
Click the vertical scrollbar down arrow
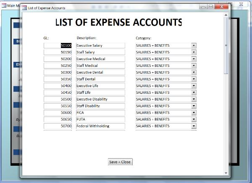point(227,173)
